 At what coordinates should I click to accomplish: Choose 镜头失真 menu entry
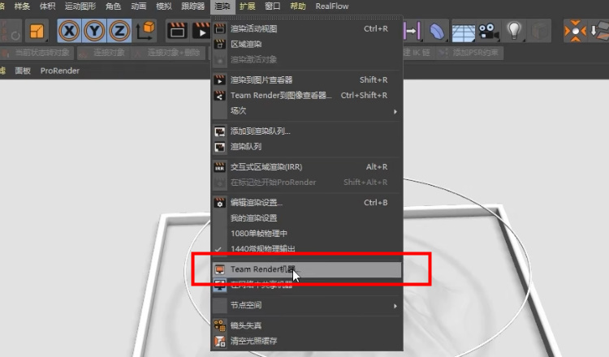point(307,325)
